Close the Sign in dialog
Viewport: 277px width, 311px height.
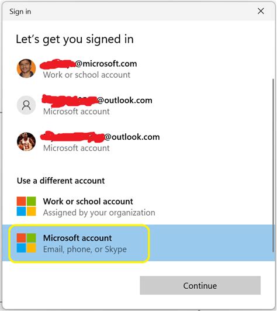(x=261, y=11)
